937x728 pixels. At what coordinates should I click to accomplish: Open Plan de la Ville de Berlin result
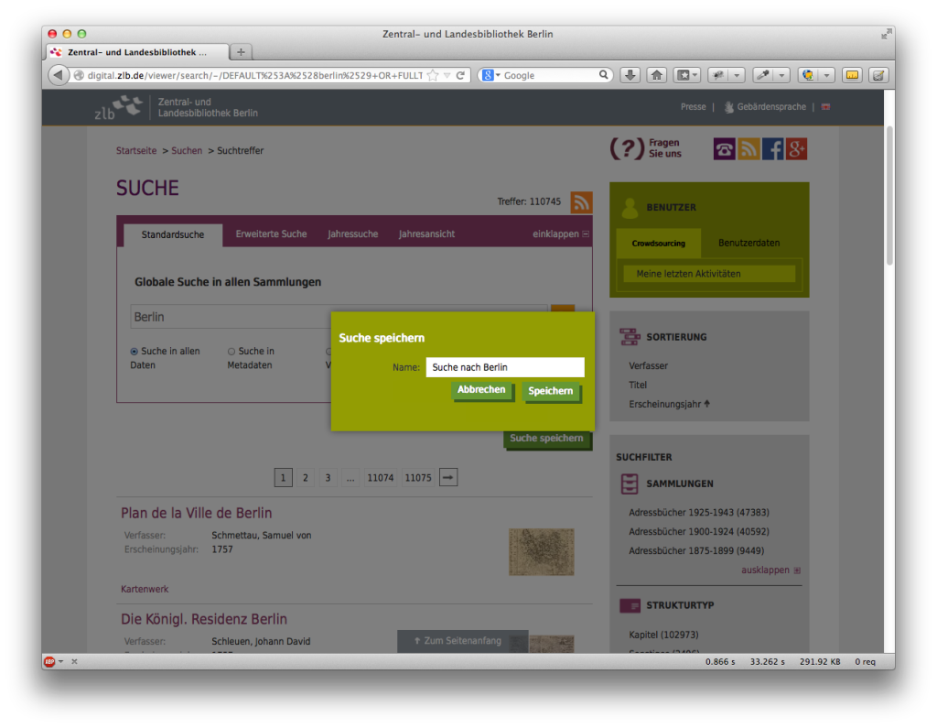click(x=196, y=513)
